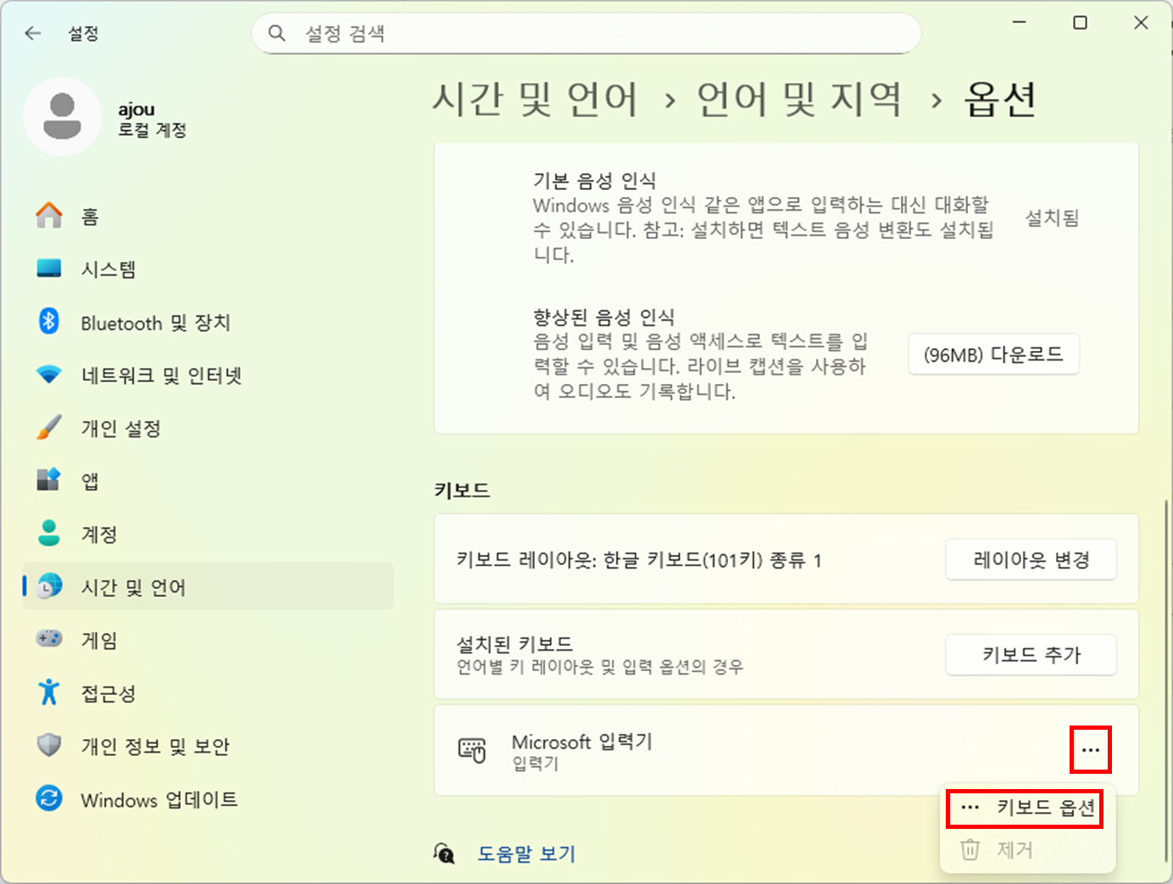Open the System (시스템) monitor icon

pyautogui.click(x=49, y=269)
